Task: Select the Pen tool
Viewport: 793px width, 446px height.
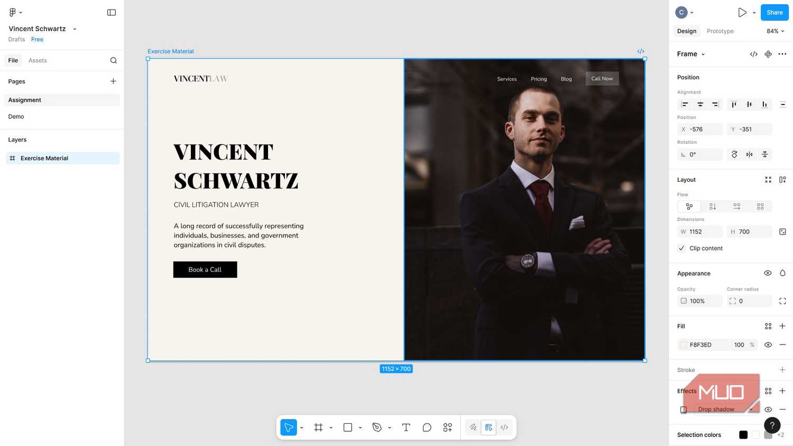Action: pos(377,428)
